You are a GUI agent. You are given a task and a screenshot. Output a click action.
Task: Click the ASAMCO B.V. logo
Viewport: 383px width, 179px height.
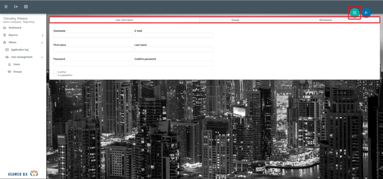pos(23,173)
